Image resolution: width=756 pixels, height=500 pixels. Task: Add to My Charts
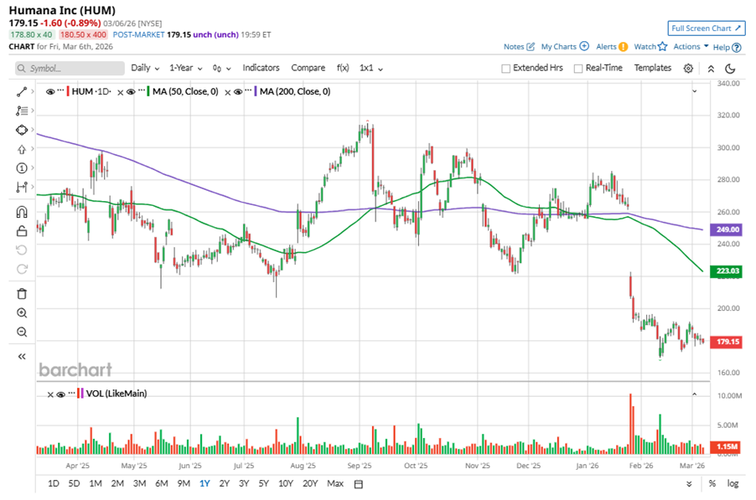(x=565, y=47)
